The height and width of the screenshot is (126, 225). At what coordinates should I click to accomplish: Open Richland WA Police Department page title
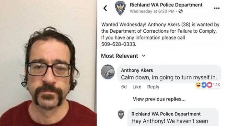click(166, 5)
